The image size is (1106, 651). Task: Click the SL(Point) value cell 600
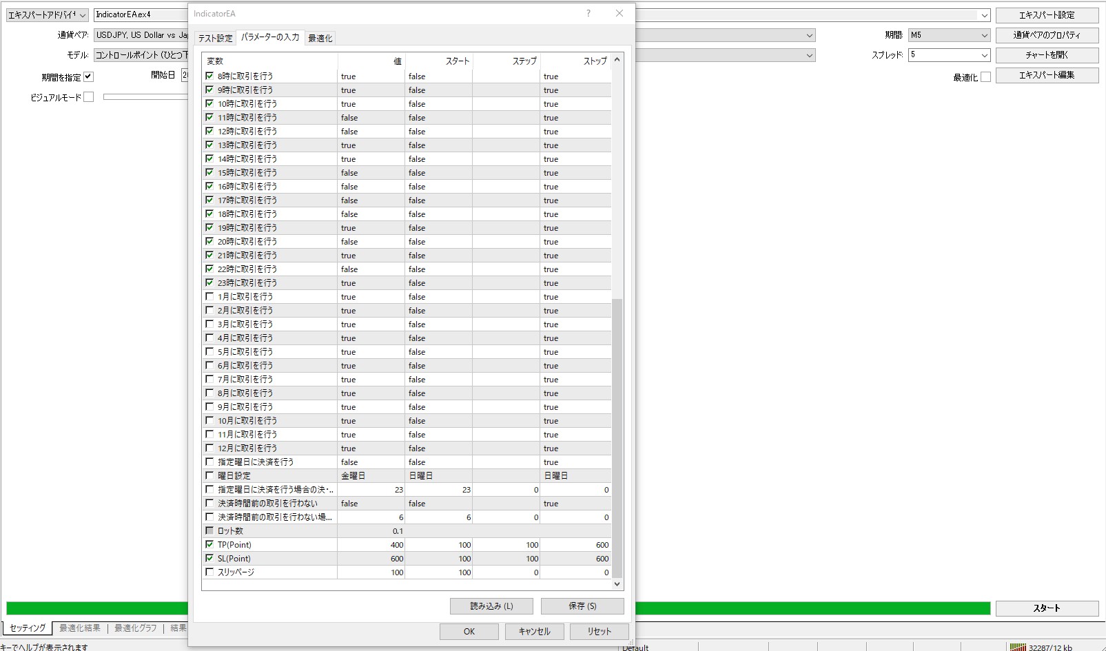(x=371, y=559)
